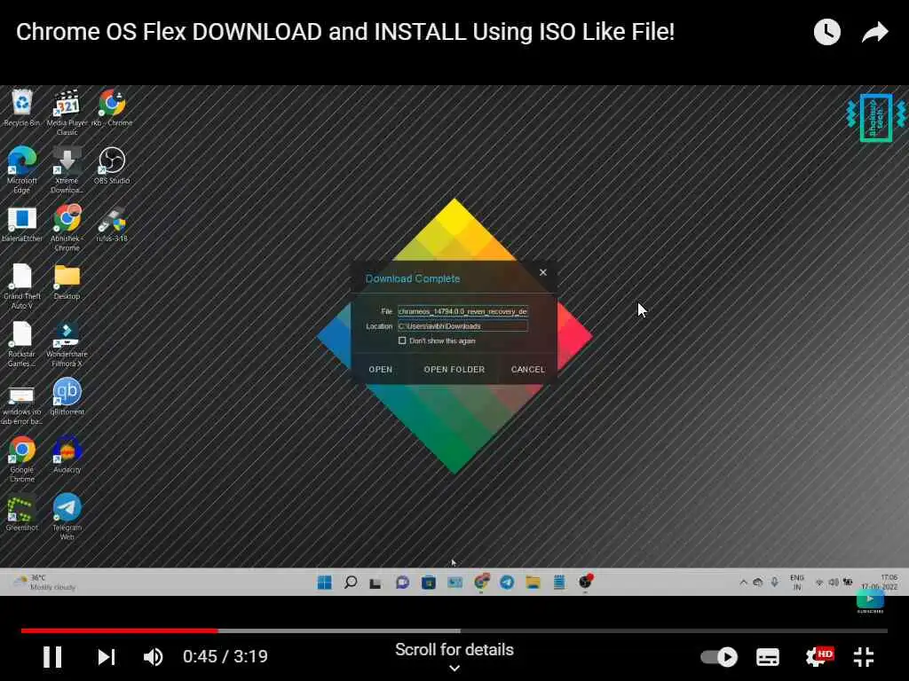Click the taskbar clock and date
Viewport: 909px width, 681px height.
tap(880, 582)
